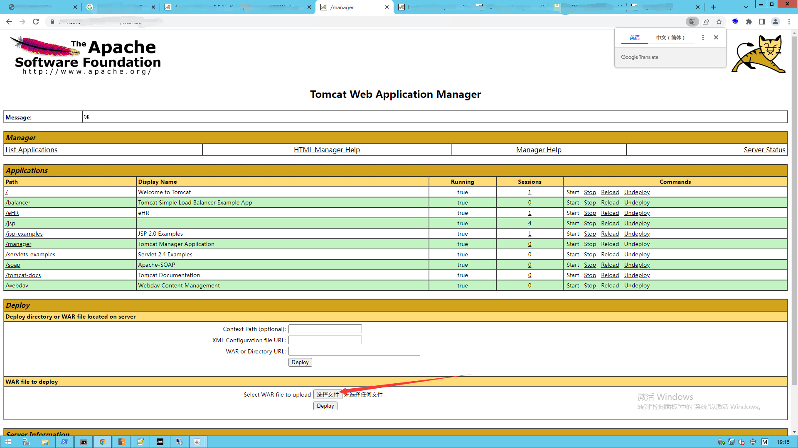
Task: Select the 英语 translate tab
Action: point(634,37)
